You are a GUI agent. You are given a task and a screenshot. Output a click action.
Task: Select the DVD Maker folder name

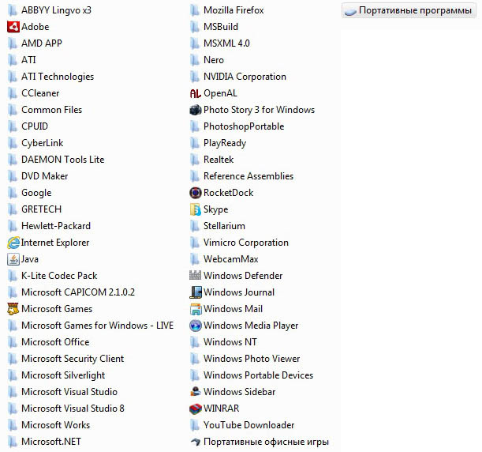point(45,176)
